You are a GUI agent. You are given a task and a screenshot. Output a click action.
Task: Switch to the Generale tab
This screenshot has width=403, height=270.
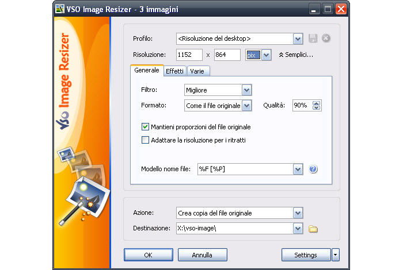pos(147,70)
